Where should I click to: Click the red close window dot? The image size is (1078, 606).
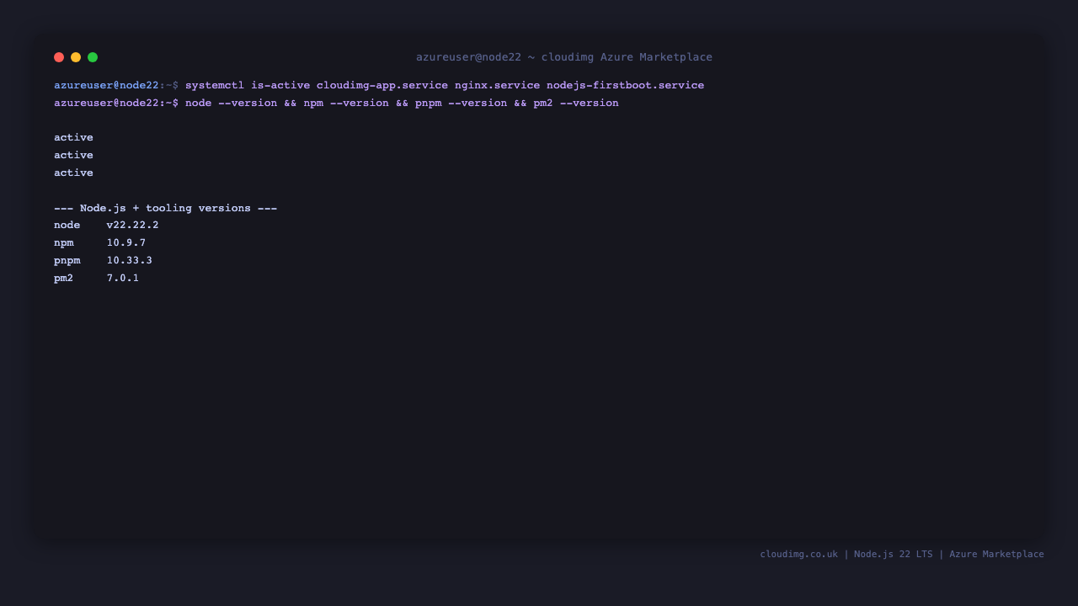[59, 57]
